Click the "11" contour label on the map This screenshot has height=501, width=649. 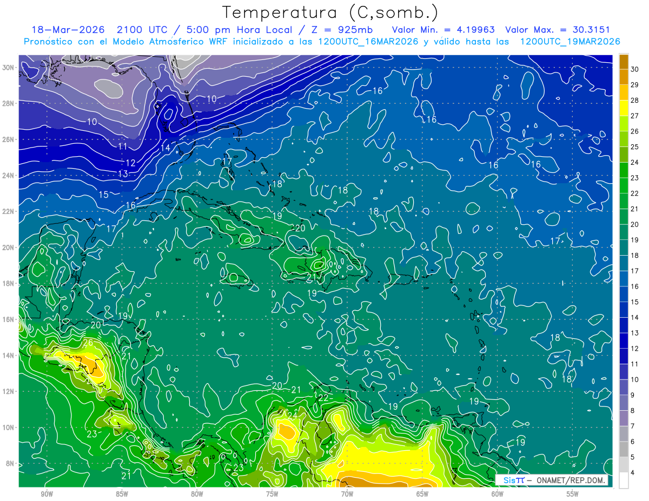123,146
